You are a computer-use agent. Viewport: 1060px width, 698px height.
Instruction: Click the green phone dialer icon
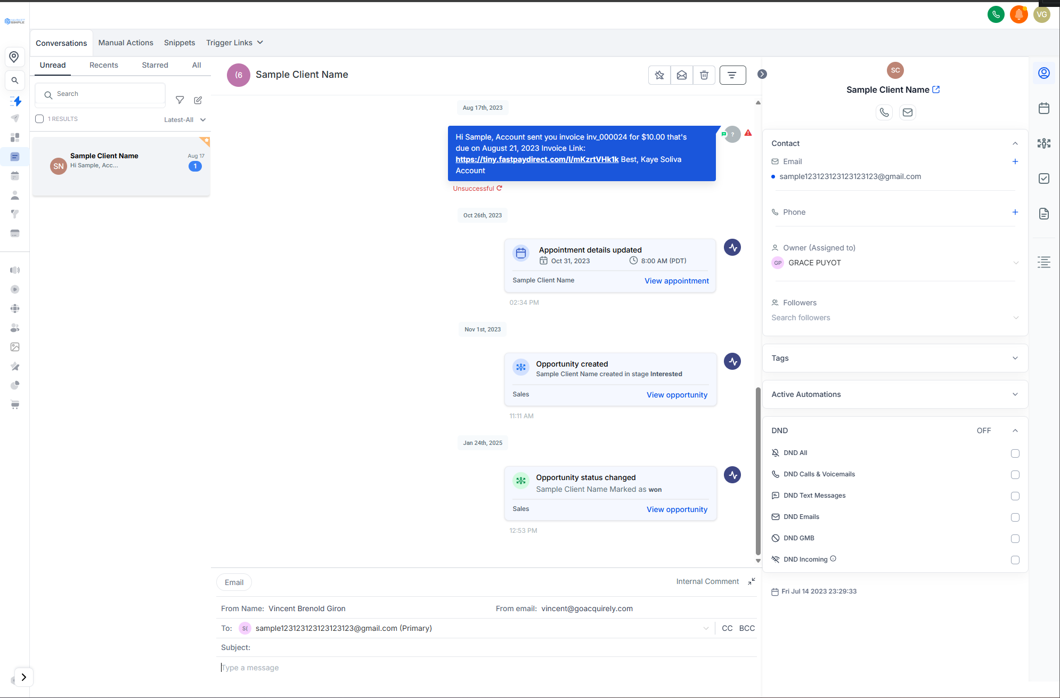(x=996, y=14)
